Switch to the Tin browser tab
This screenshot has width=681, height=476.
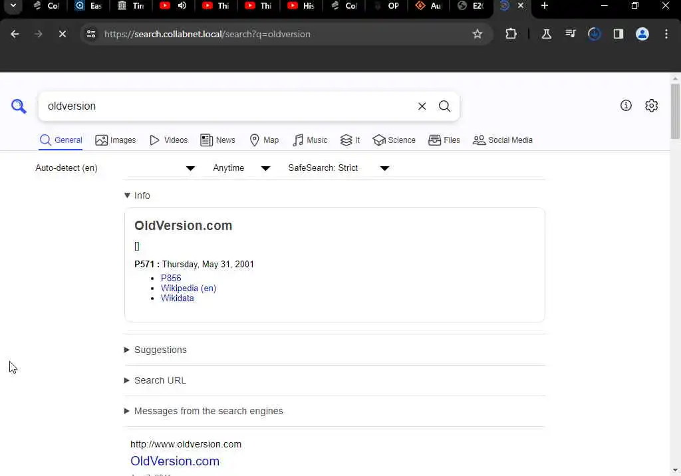(x=132, y=5)
